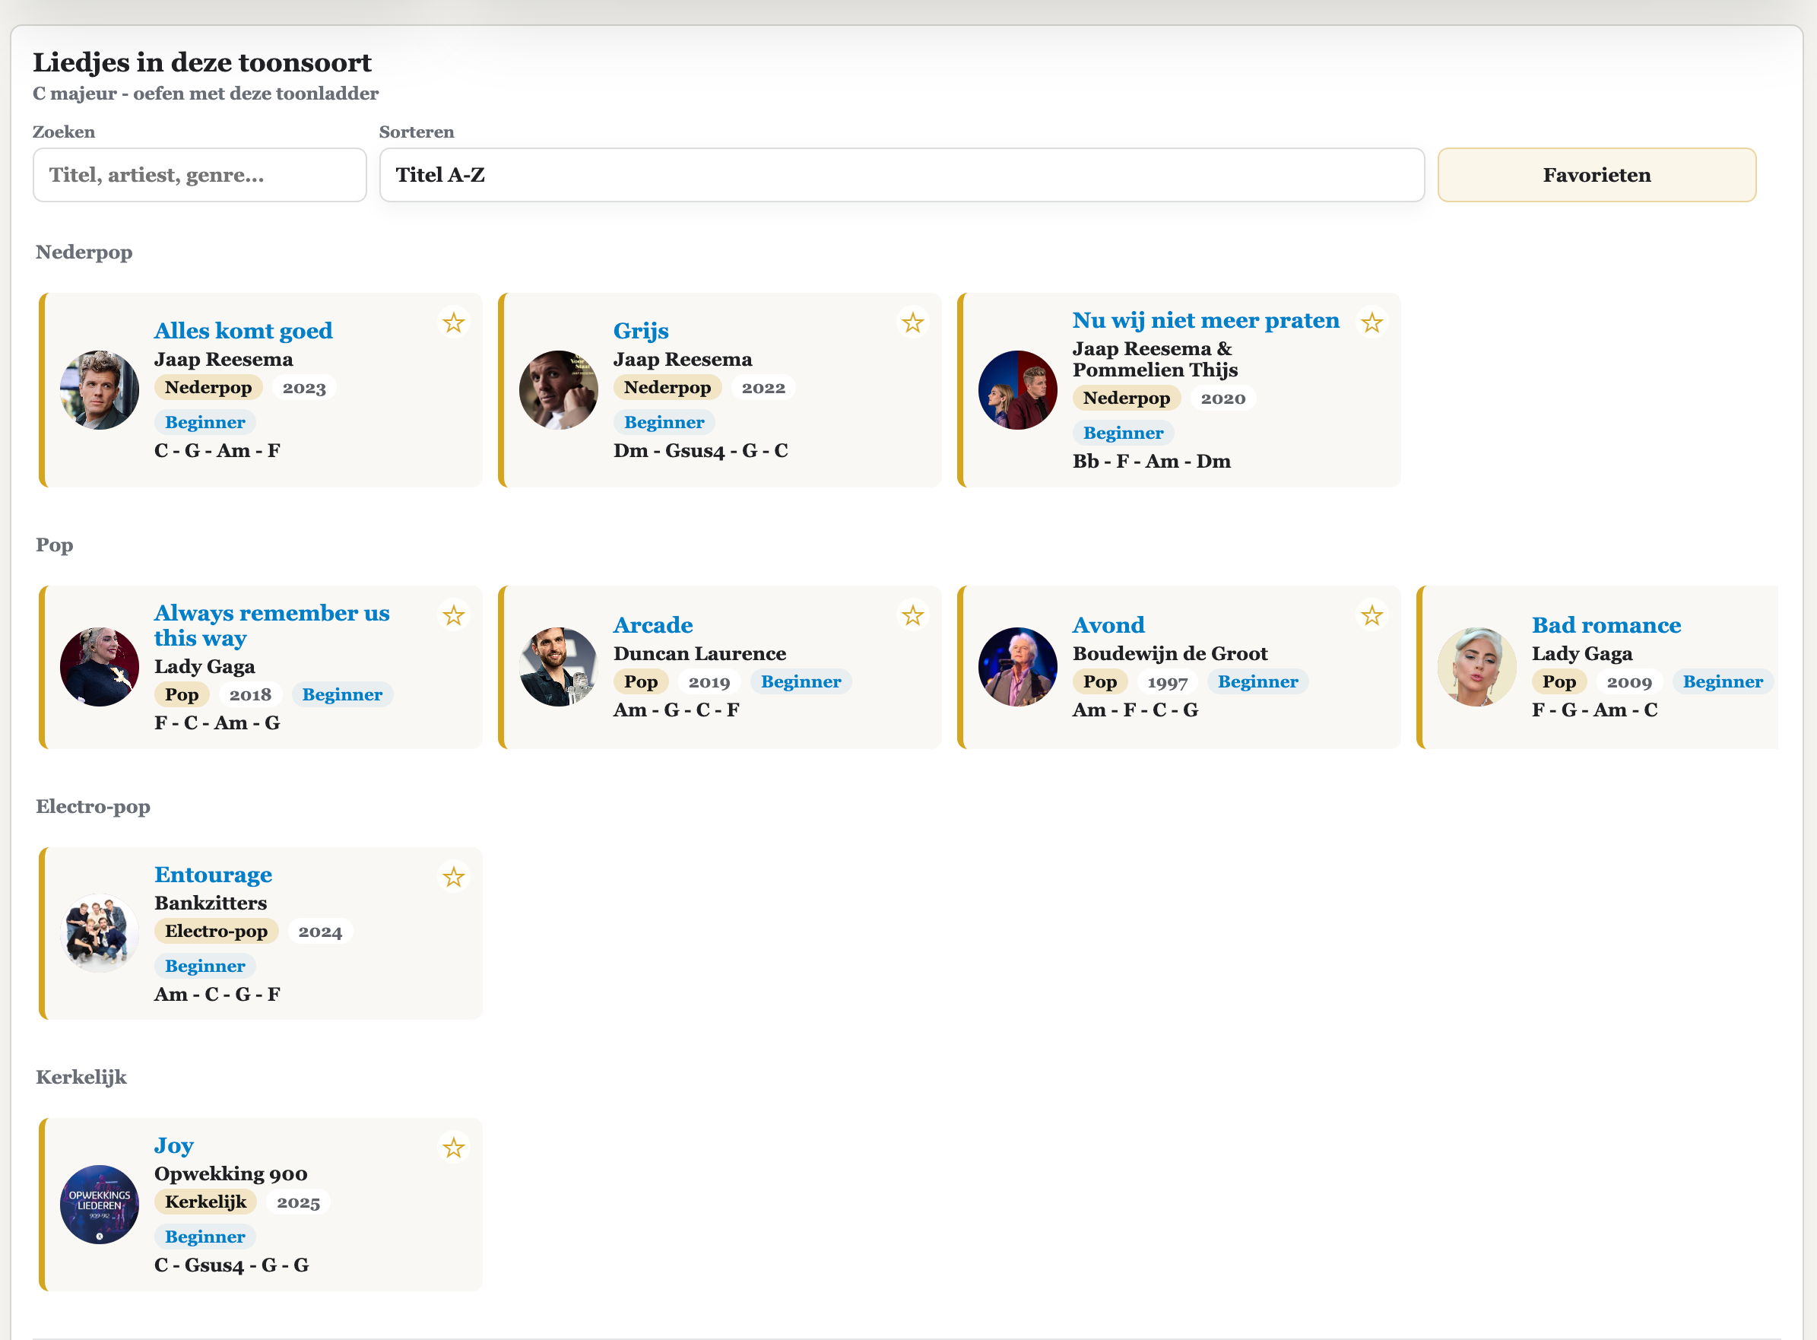
Task: Click the '2018' year tag
Action: pos(249,695)
